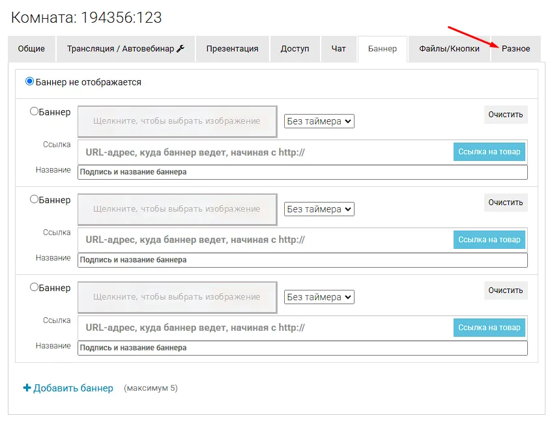Screen dimensions: 552x424
Task: Open the Общие tab
Action: (x=31, y=49)
